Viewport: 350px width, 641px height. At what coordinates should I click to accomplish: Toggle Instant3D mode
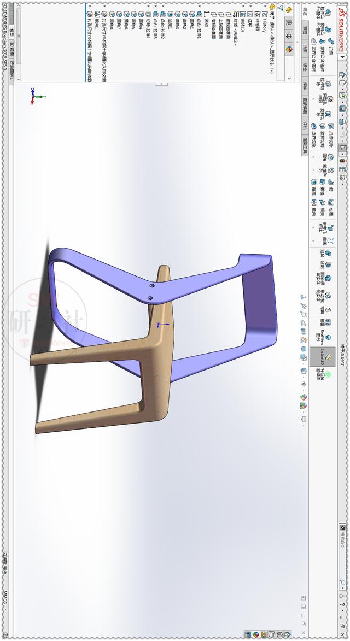pos(322,356)
